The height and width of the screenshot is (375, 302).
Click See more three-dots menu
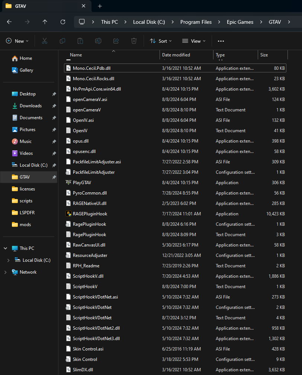(221, 41)
